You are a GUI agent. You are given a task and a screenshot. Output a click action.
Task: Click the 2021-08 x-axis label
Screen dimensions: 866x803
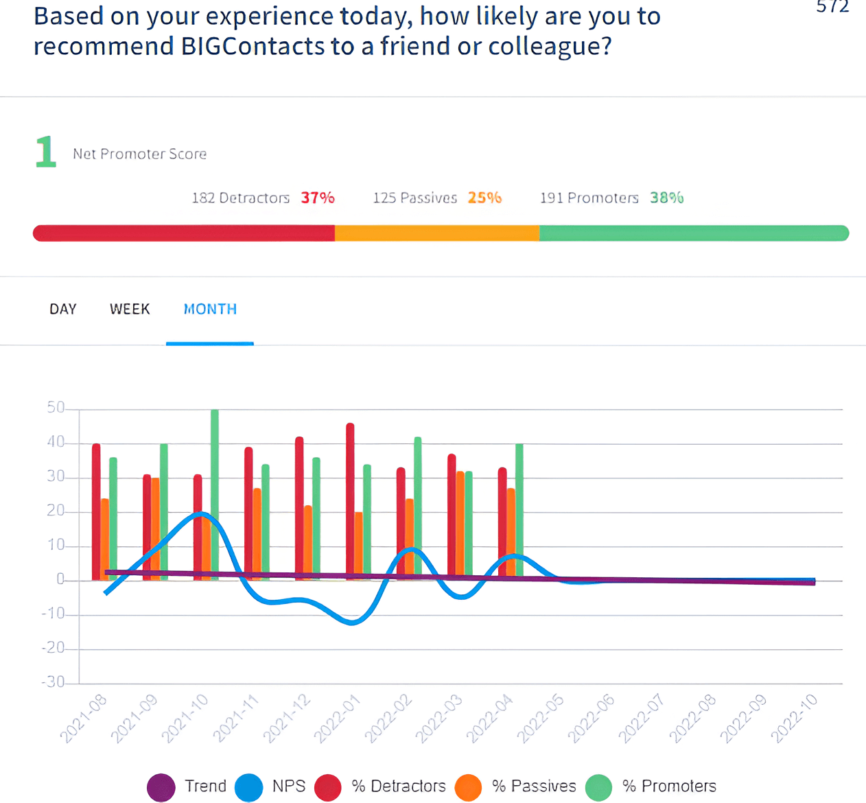[84, 718]
